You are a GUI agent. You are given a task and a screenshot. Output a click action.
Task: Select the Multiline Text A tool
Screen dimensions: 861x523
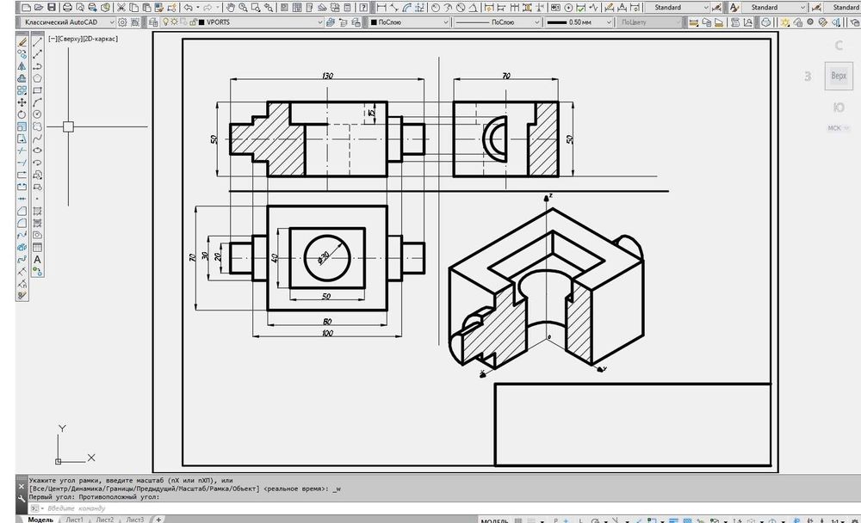pyautogui.click(x=37, y=260)
